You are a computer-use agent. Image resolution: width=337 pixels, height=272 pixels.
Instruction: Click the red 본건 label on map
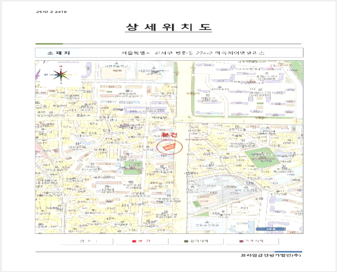[x=170, y=135]
